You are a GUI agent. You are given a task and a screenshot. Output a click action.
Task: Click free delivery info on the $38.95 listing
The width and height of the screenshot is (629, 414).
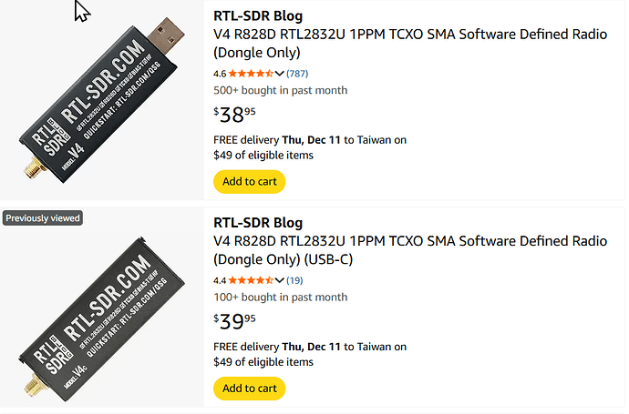[x=309, y=147]
